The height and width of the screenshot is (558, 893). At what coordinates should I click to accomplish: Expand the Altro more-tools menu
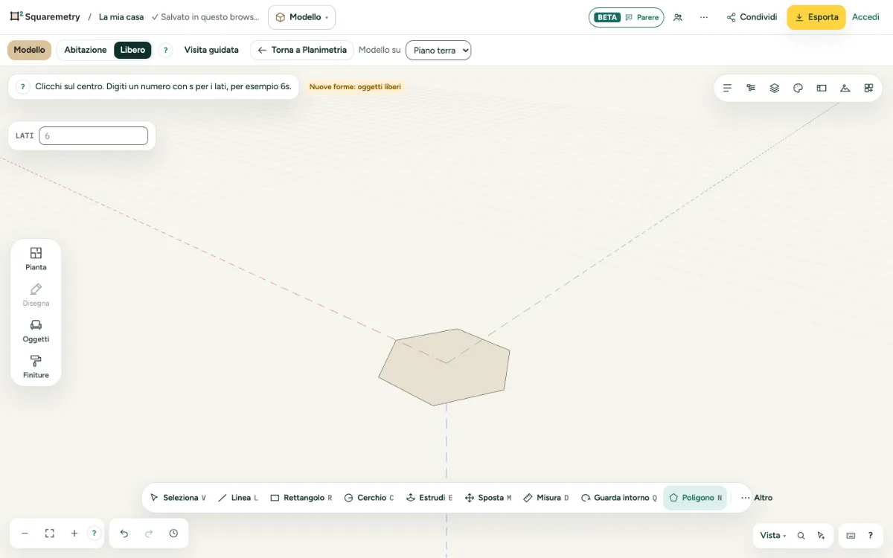point(757,498)
